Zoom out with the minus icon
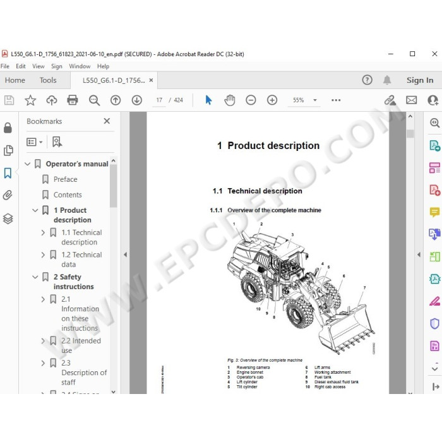442x442 pixels. pyautogui.click(x=251, y=100)
